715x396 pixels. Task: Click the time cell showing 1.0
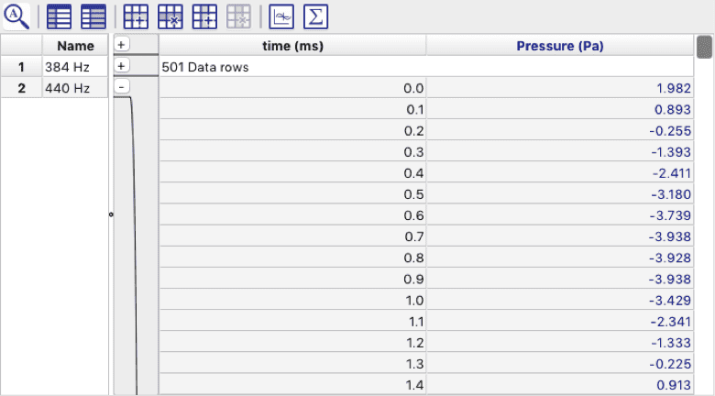pos(292,301)
